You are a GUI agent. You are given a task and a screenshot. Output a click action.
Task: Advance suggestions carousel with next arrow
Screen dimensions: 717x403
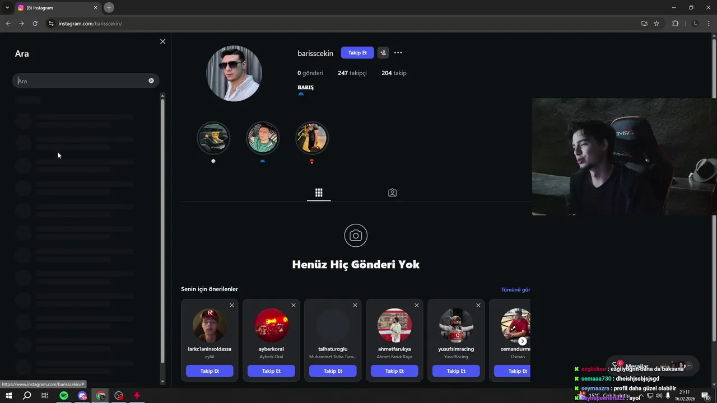click(522, 341)
